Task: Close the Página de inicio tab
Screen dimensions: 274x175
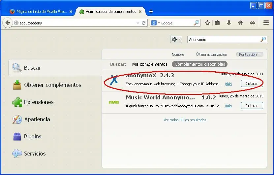Action: 71,12
